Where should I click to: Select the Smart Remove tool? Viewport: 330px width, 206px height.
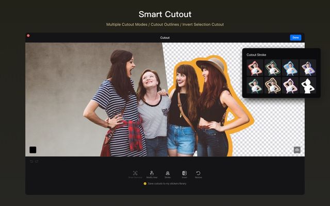(135, 174)
